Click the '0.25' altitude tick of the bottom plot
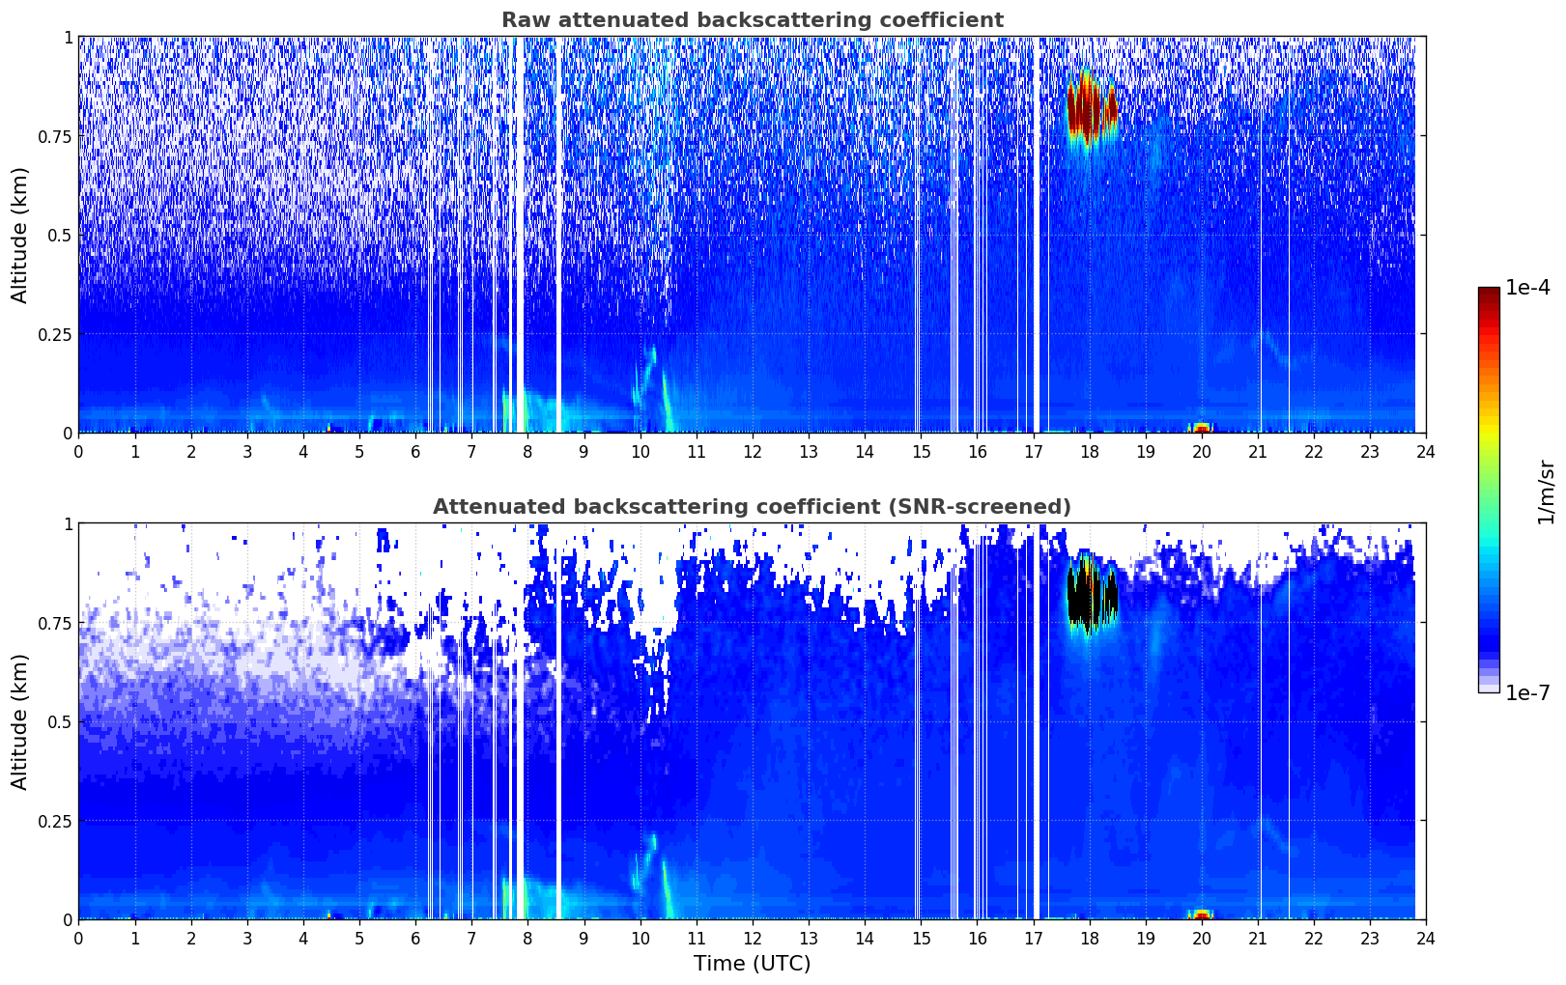 [x=56, y=821]
